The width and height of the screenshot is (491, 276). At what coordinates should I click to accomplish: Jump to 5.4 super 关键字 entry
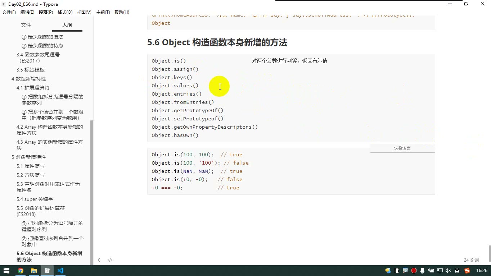pos(35,199)
